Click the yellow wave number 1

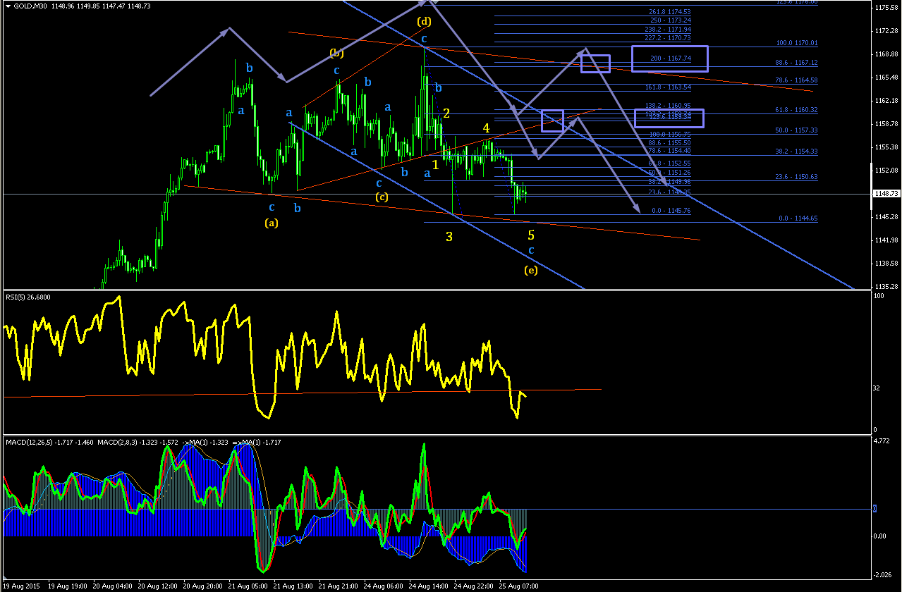click(x=435, y=164)
